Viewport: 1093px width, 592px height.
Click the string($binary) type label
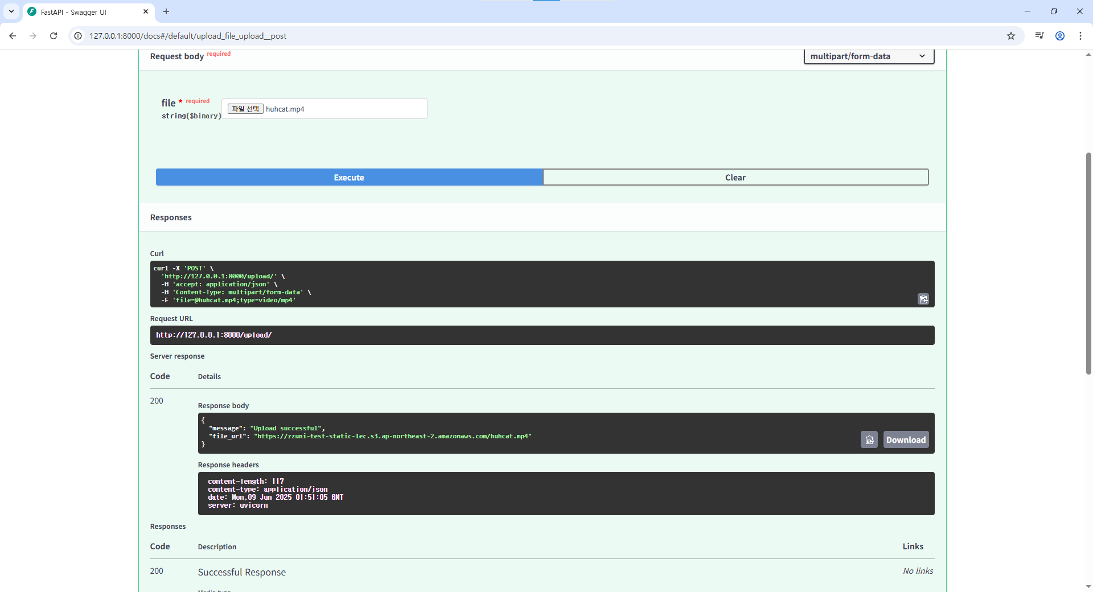[191, 116]
